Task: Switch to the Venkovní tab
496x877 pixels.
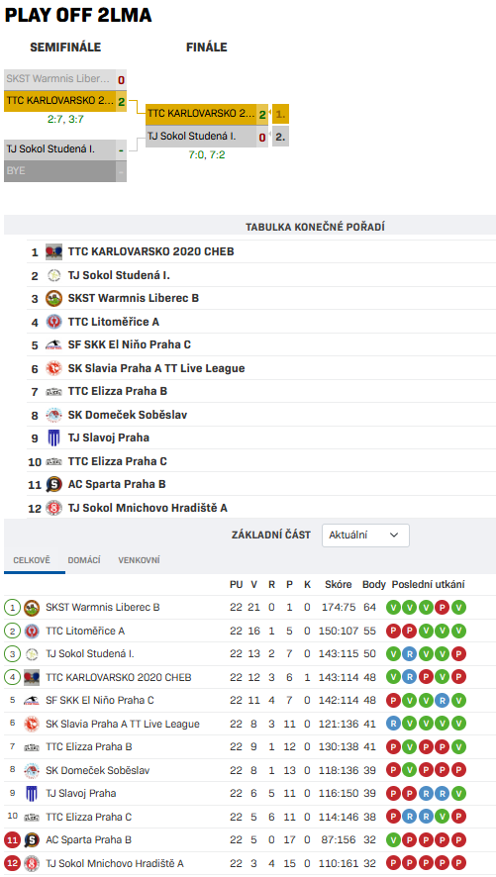Action: click(x=140, y=560)
